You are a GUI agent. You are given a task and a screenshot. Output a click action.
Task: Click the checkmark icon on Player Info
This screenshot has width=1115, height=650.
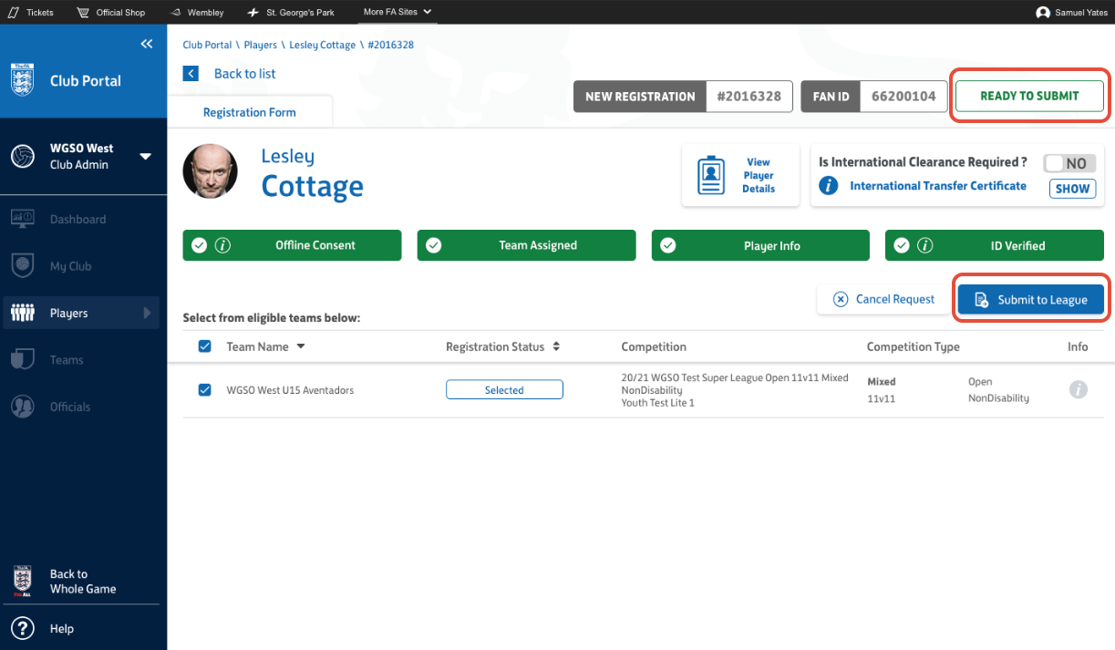(668, 245)
